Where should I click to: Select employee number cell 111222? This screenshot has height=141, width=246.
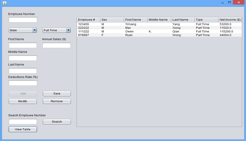88,31
